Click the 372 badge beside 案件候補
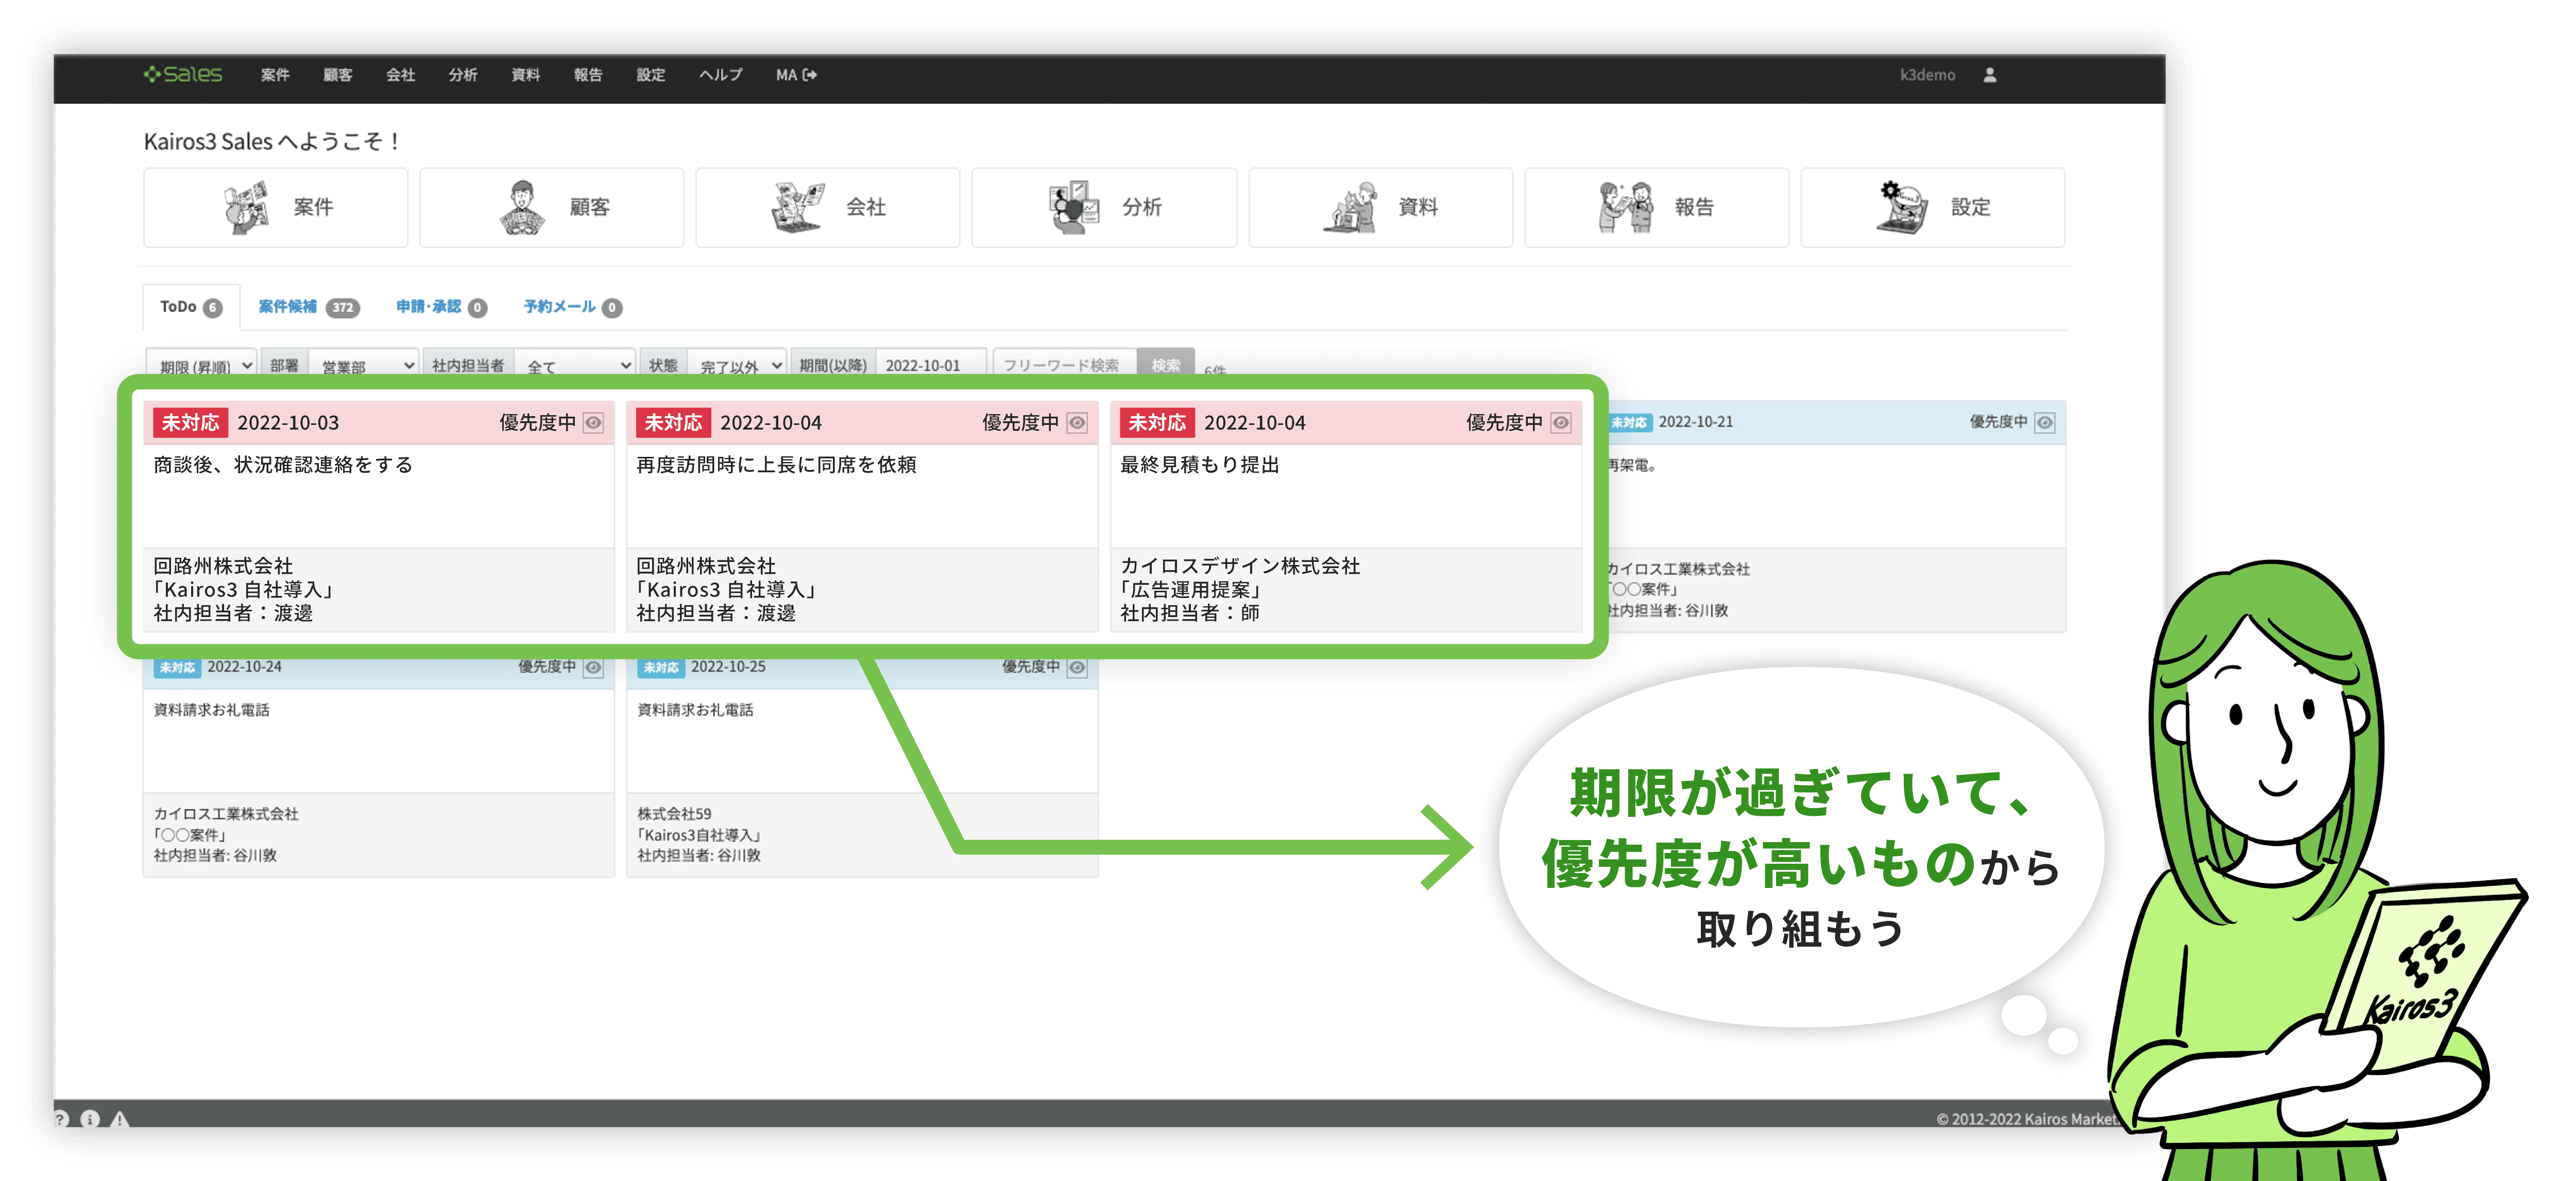Viewport: 2576px width, 1181px height. (342, 308)
